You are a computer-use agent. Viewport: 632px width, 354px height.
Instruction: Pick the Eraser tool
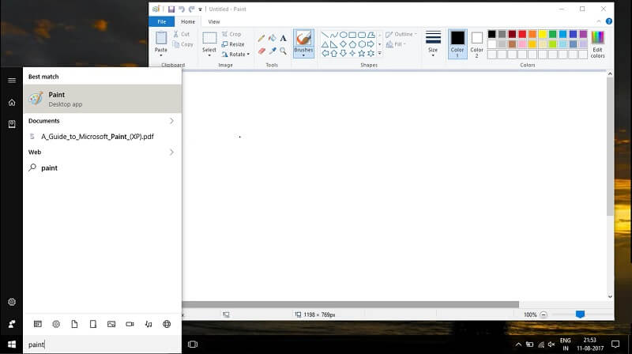pyautogui.click(x=261, y=51)
